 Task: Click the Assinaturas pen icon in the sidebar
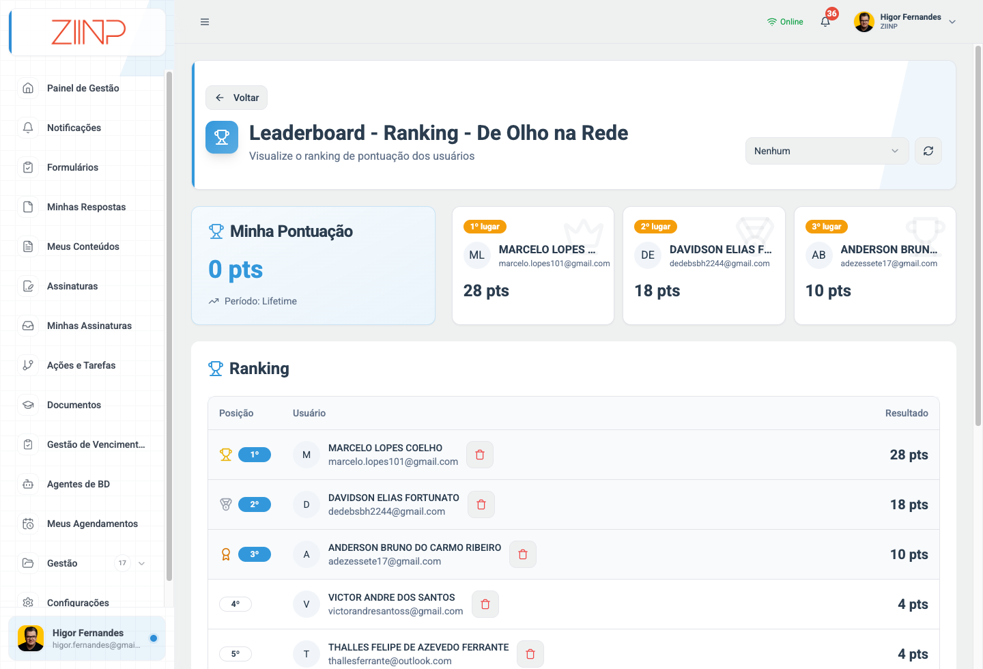(28, 286)
